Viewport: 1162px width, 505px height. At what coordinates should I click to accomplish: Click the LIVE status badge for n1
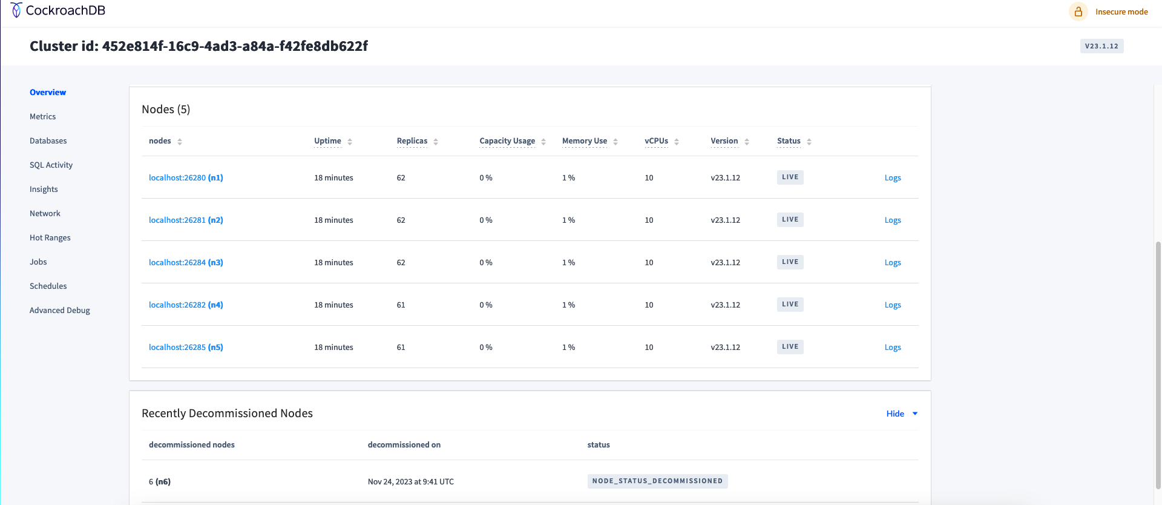(790, 177)
